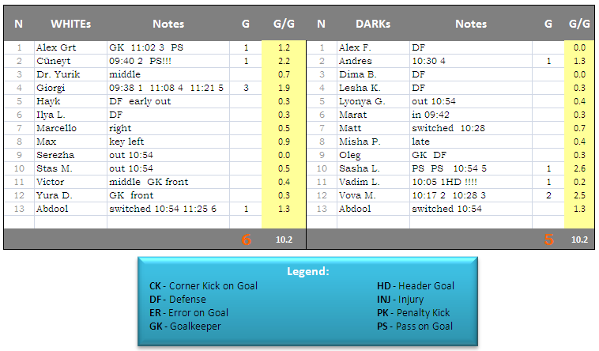Image resolution: width=599 pixels, height=351 pixels.
Task: Click the WHITEs column header
Action: pos(70,24)
